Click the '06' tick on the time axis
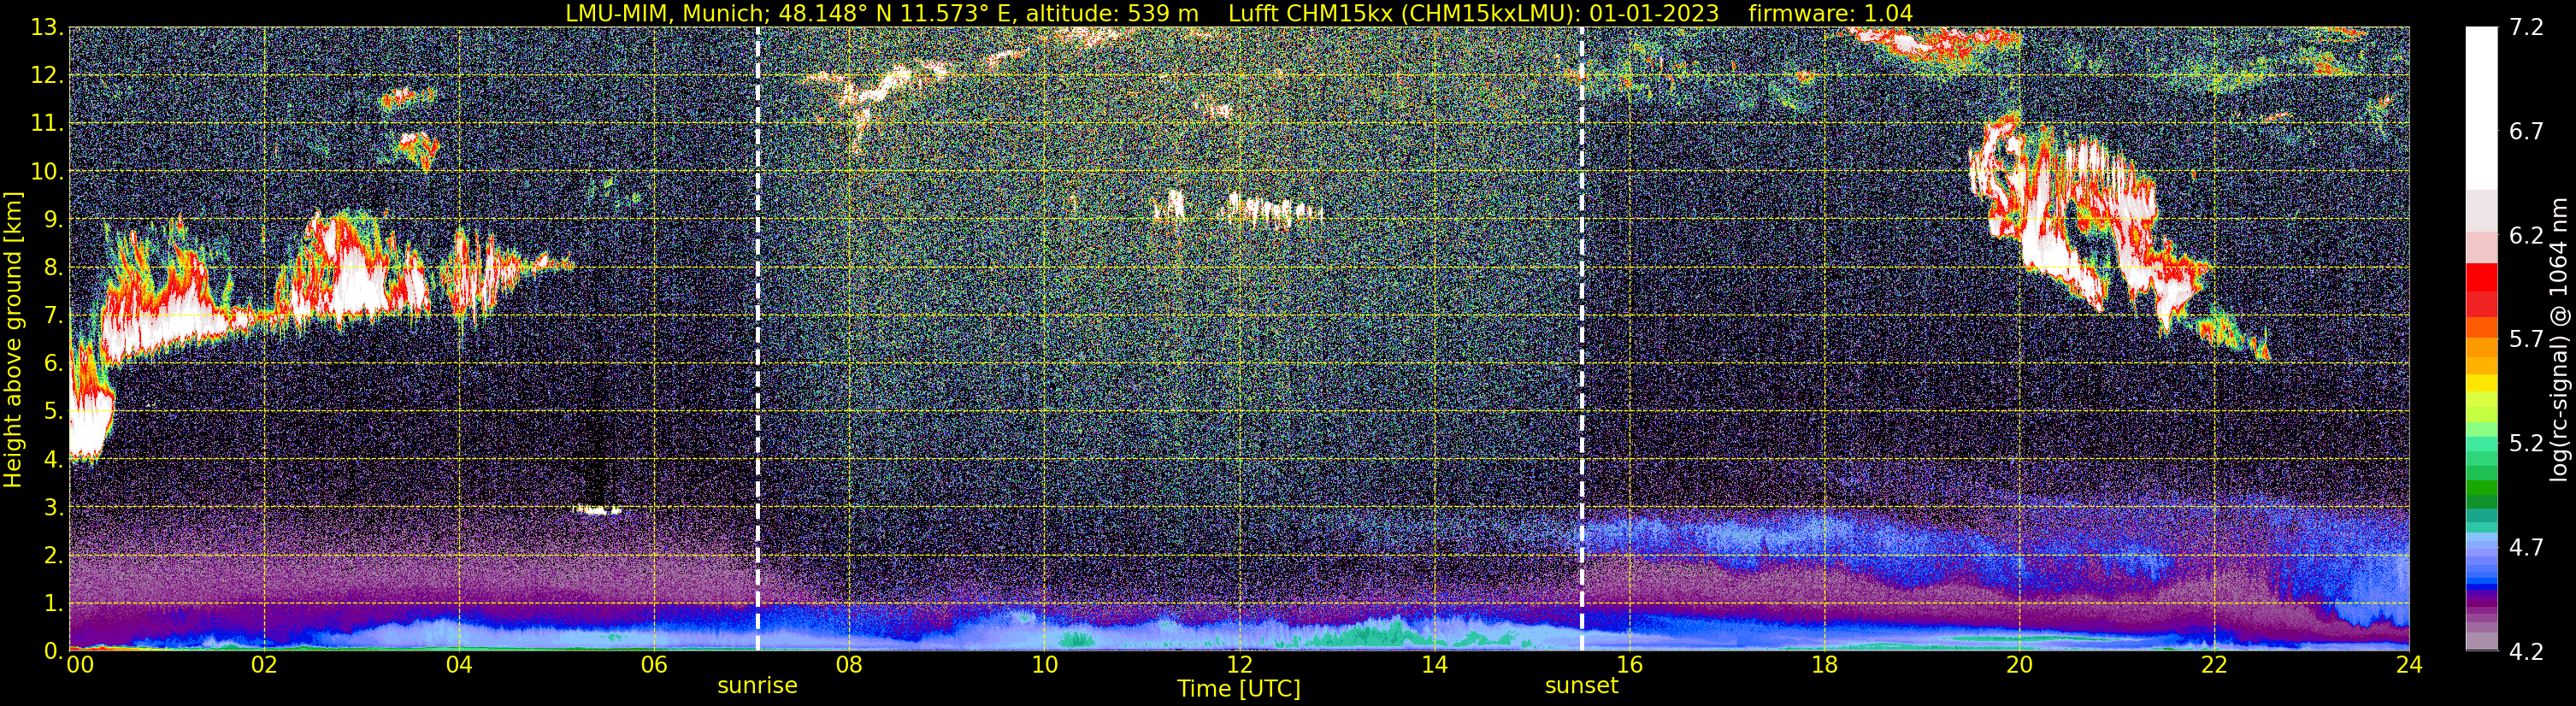The image size is (2576, 706). 654,665
